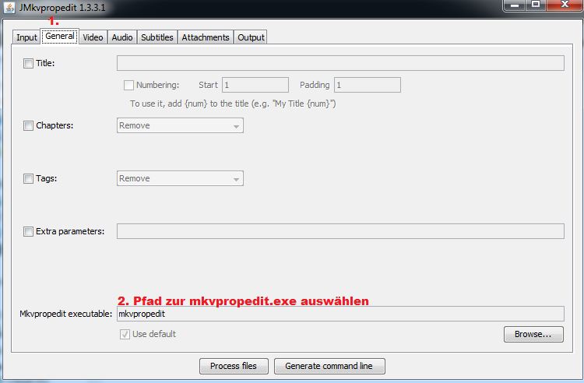584x383 pixels.
Task: Switch to the Output tab
Action: 251,37
